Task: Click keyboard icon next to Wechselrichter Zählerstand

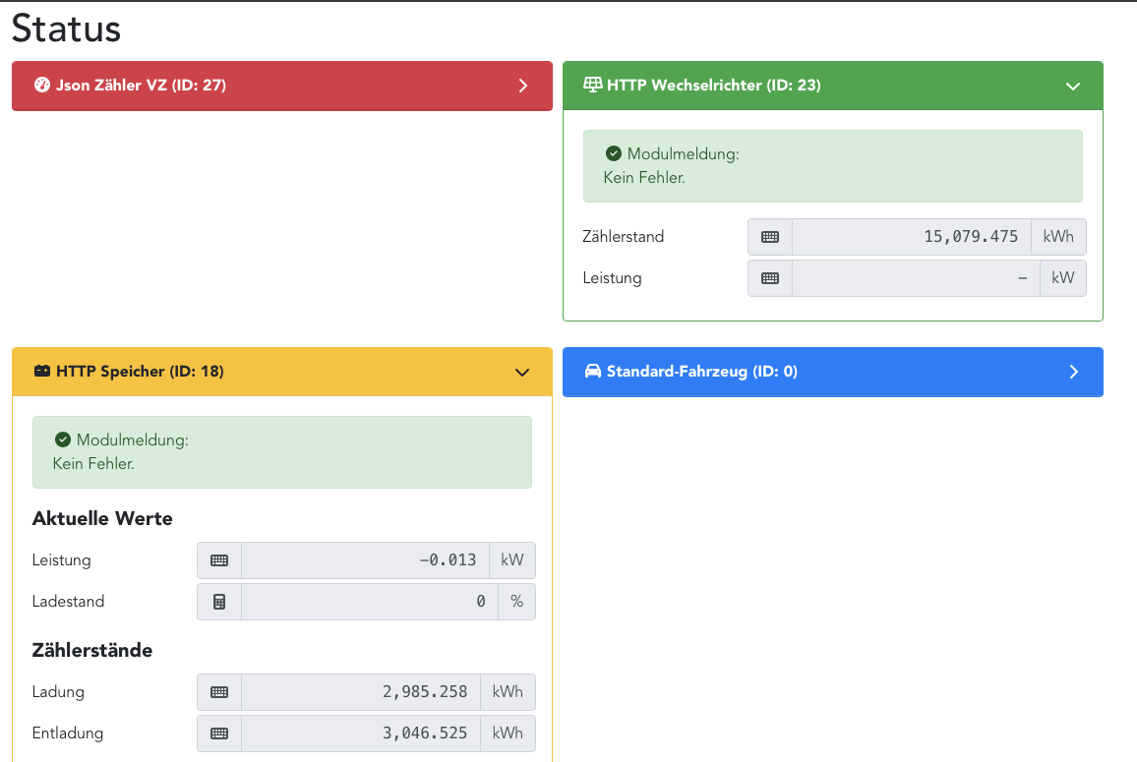Action: [x=770, y=237]
